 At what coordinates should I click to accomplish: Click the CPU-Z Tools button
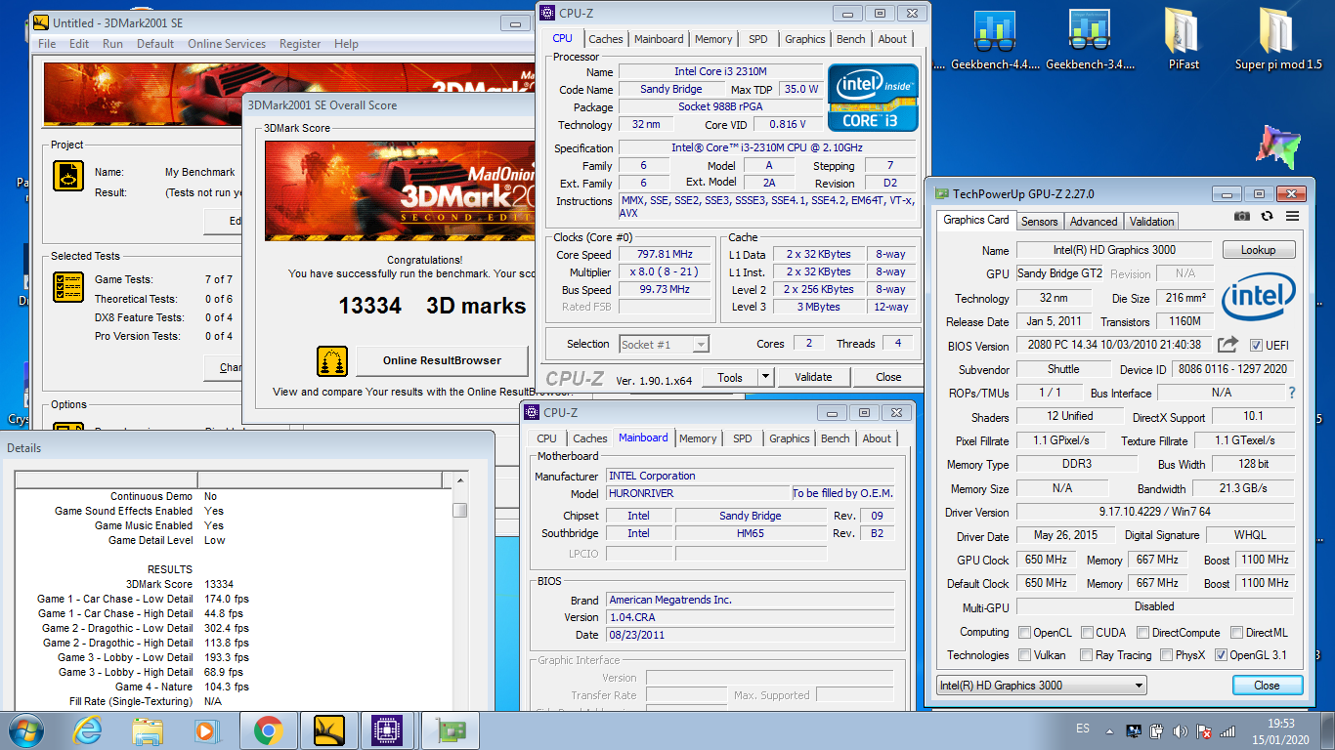(x=730, y=377)
